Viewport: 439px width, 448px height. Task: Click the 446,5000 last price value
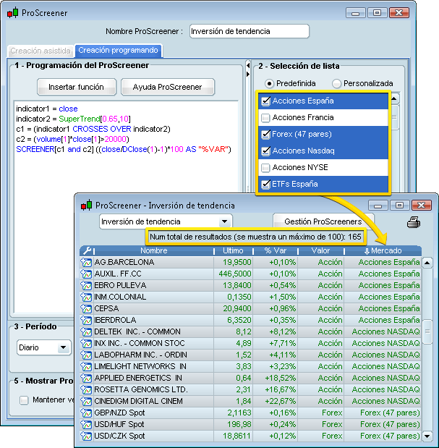click(x=235, y=274)
